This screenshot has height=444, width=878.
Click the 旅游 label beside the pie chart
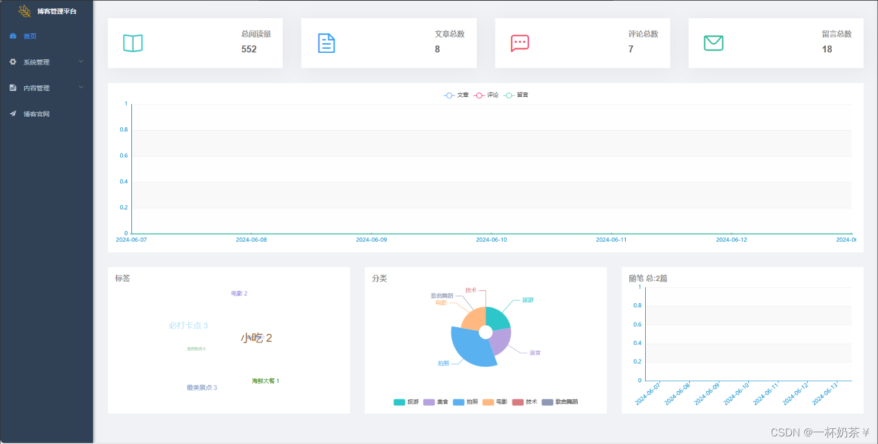tap(528, 300)
